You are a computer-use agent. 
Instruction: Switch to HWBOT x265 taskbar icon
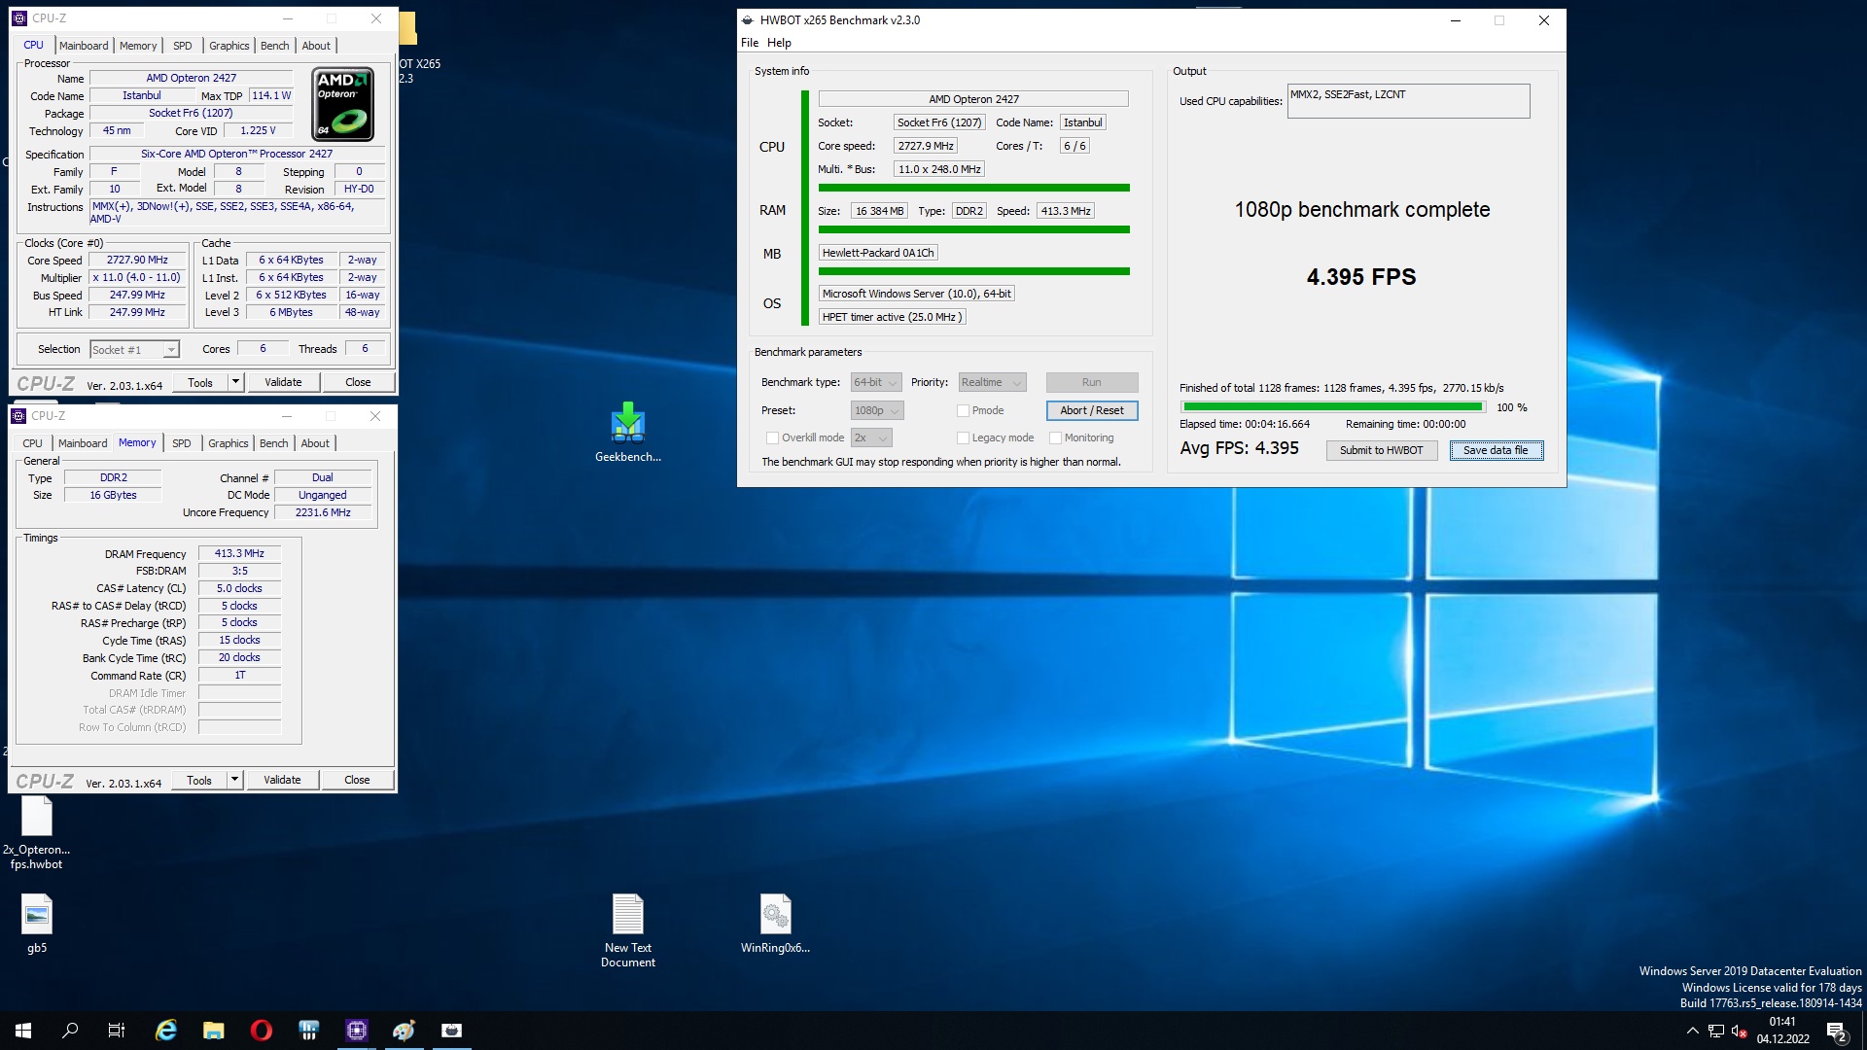pyautogui.click(x=452, y=1031)
